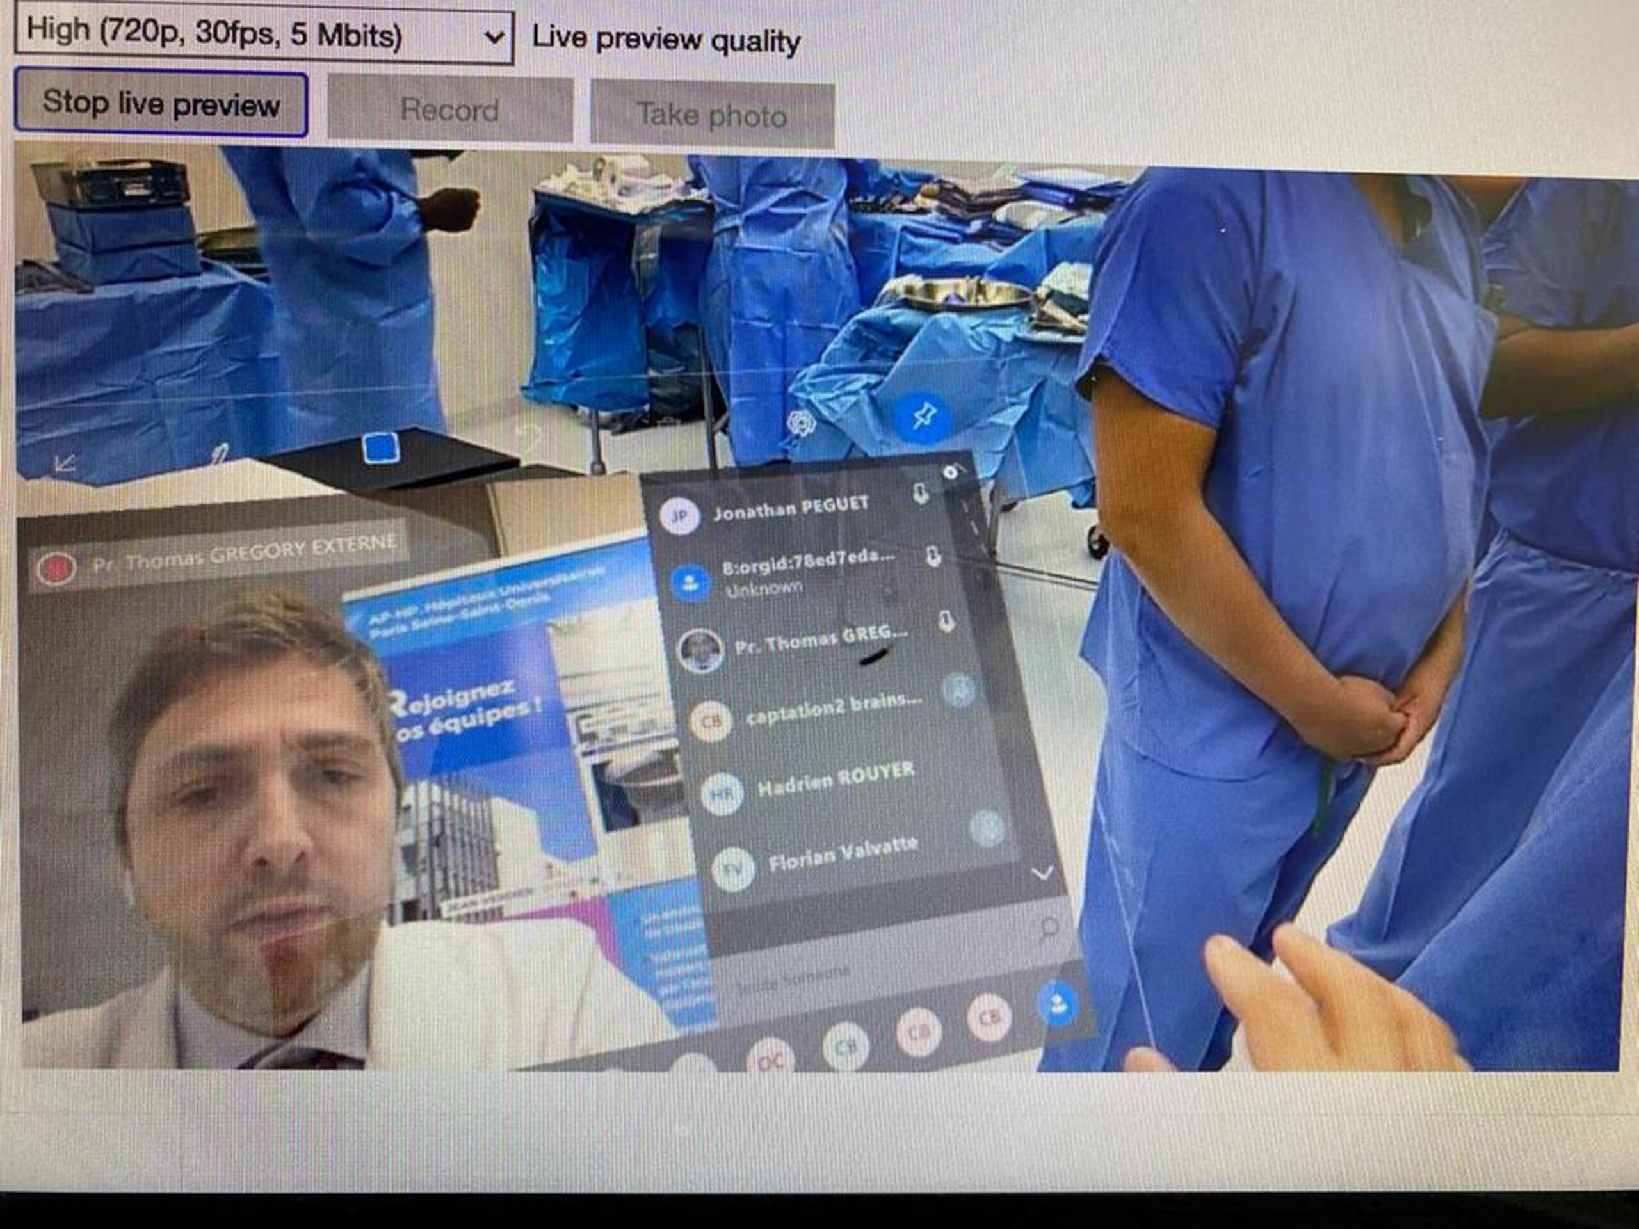Click the diagonal arrow annotation tool
This screenshot has height=1229, width=1639.
click(x=65, y=463)
